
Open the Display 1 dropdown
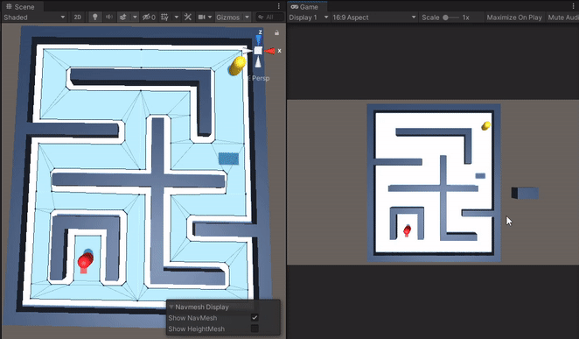coord(309,18)
